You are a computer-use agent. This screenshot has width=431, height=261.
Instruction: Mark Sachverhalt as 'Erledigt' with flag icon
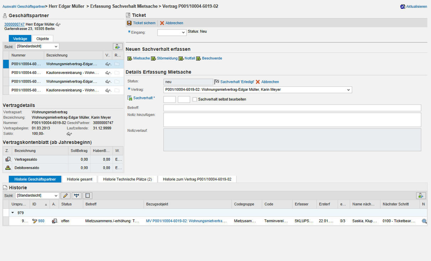click(217, 81)
